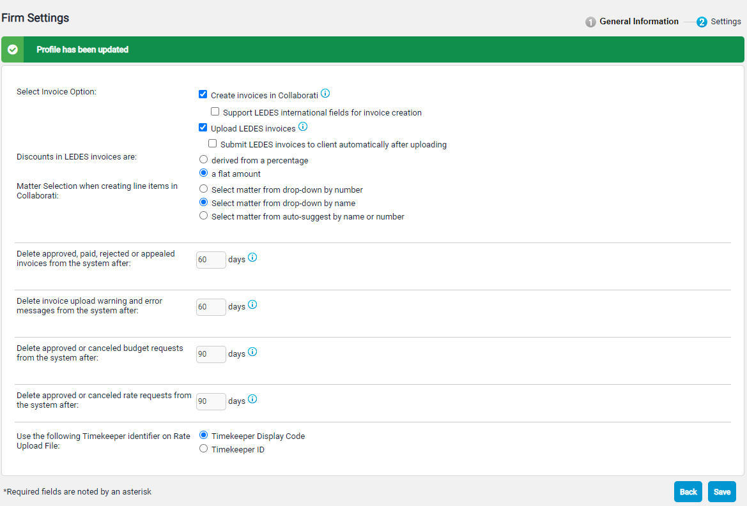
Task: Open info icon for approved invoices deletion days
Action: pos(252,258)
